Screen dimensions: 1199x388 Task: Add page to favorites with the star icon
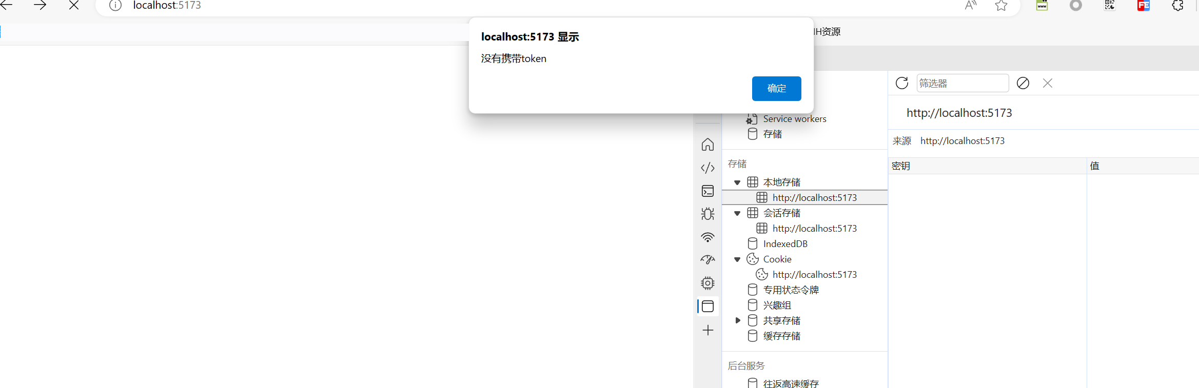[x=1001, y=5]
